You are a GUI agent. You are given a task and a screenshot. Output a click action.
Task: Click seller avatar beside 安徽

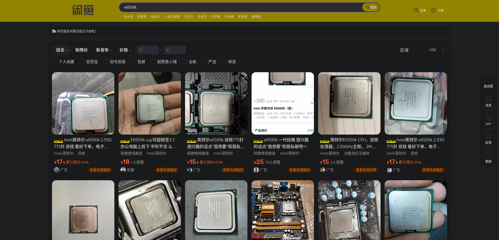point(123,170)
